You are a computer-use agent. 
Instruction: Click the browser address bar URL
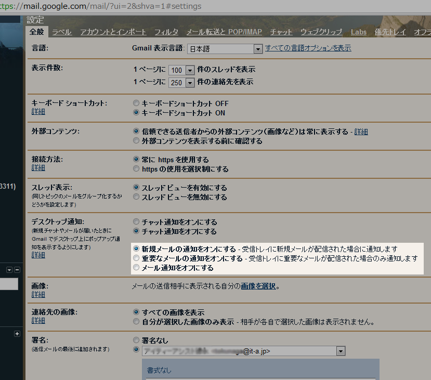pos(101,6)
